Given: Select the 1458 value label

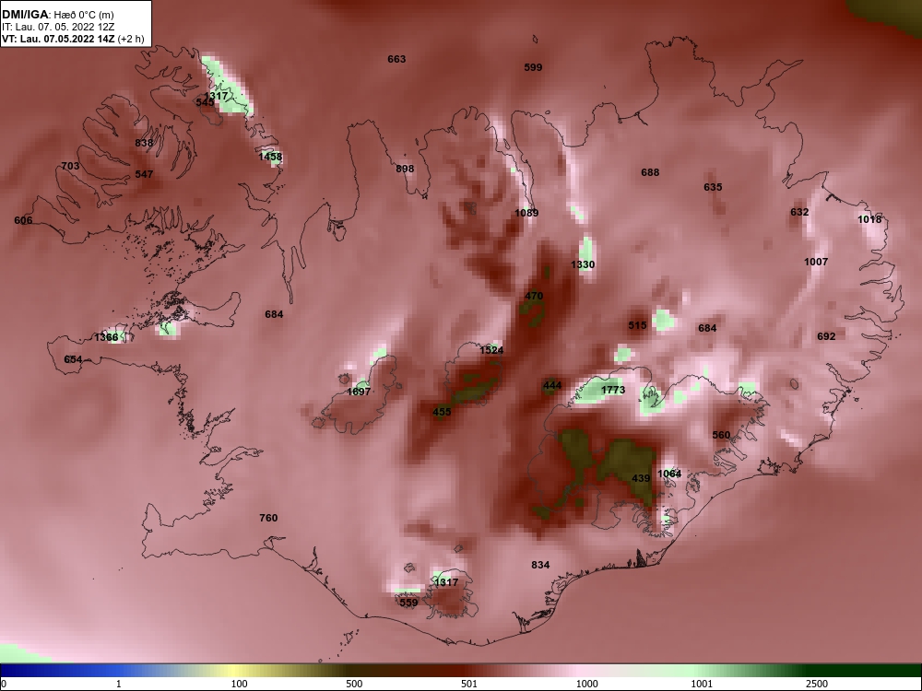Looking at the screenshot, I should click(270, 157).
